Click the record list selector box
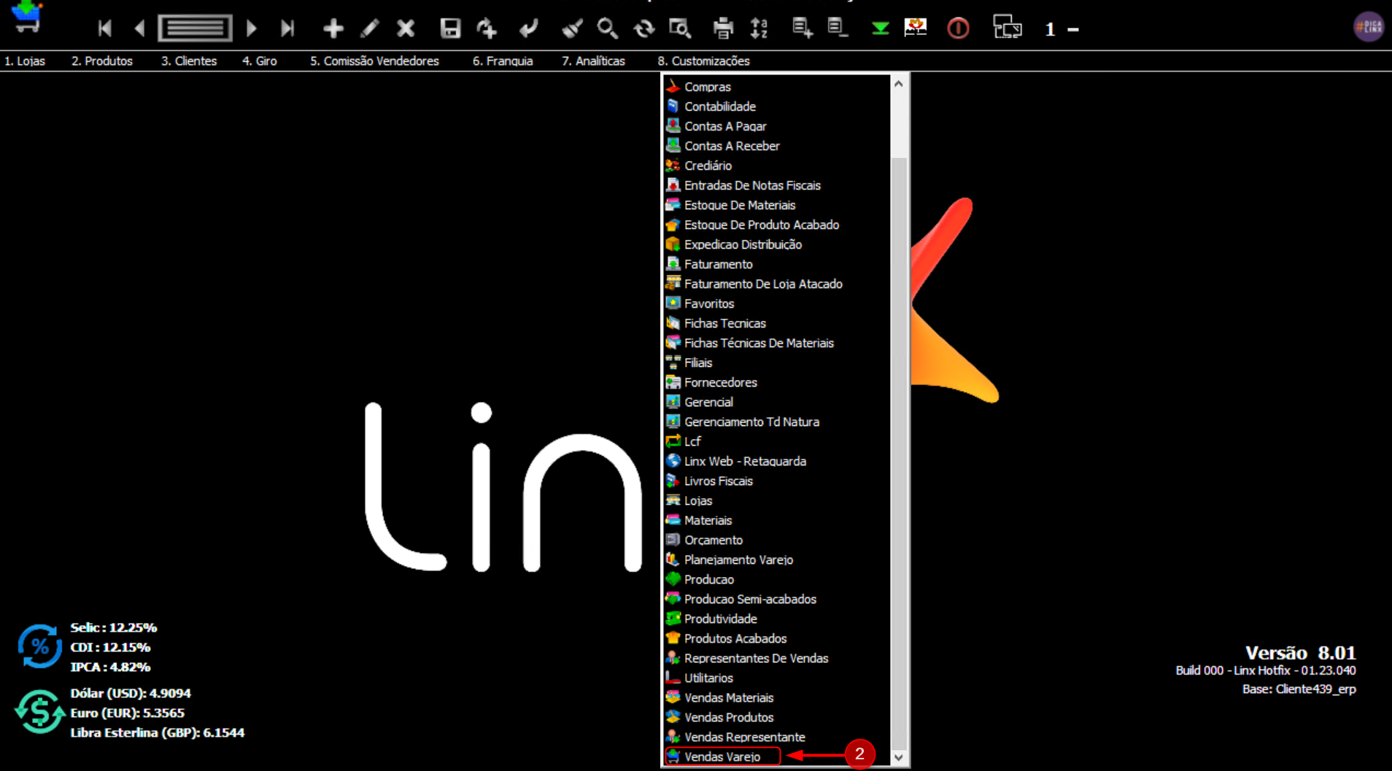The width and height of the screenshot is (1392, 771). pos(196,28)
